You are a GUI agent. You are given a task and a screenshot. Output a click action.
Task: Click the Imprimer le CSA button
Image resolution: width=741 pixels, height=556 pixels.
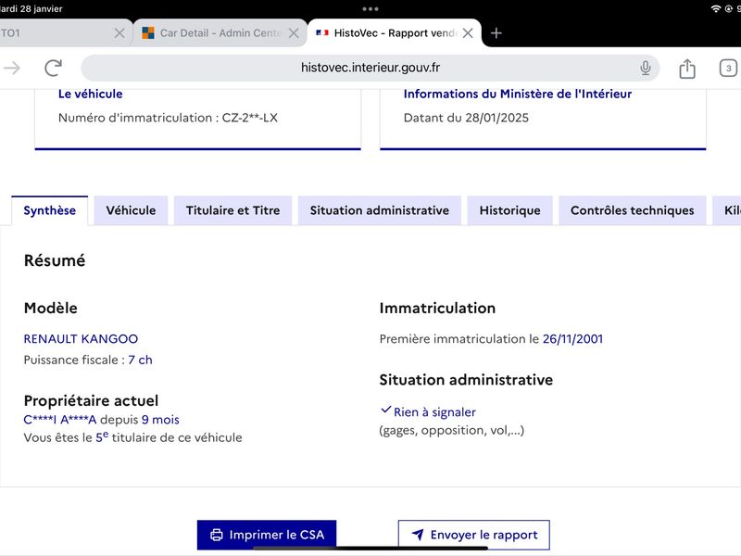pos(267,535)
